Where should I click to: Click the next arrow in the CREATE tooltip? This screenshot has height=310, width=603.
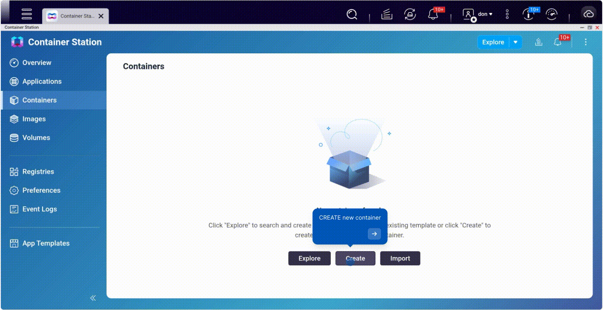pyautogui.click(x=374, y=234)
